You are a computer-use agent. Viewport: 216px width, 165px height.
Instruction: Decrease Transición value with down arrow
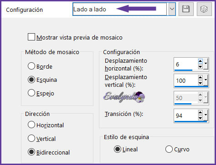tap(201, 118)
